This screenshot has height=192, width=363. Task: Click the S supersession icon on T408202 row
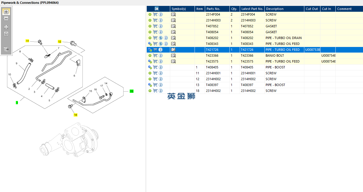161,38
